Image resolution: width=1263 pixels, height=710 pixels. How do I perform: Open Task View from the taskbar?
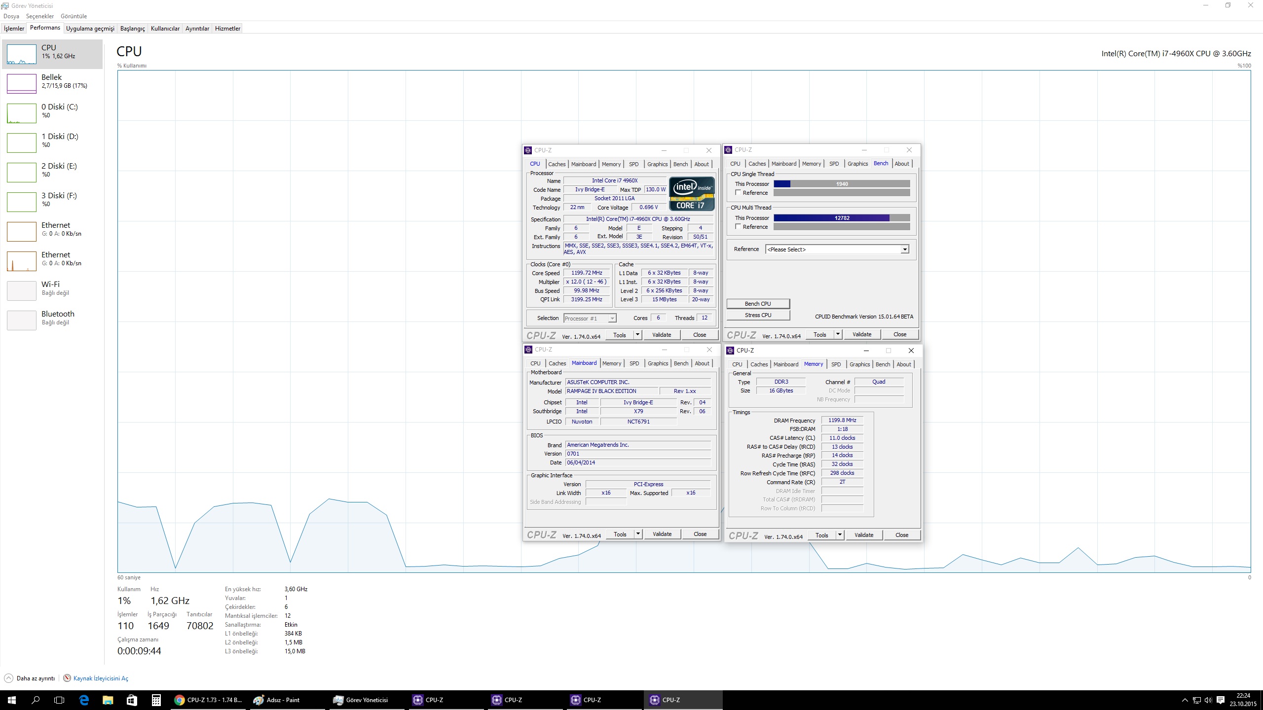coord(59,700)
